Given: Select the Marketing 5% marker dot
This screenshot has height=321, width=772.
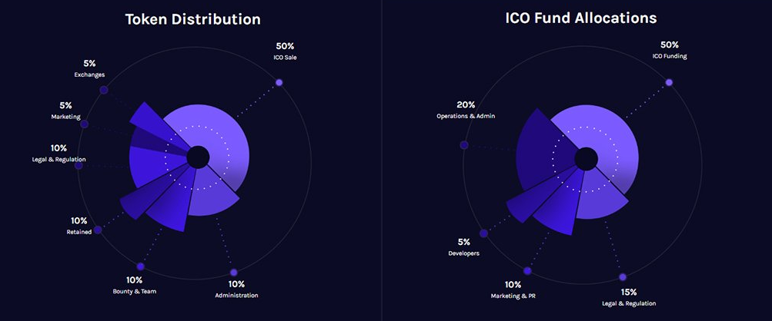Looking at the screenshot, I should click(85, 124).
